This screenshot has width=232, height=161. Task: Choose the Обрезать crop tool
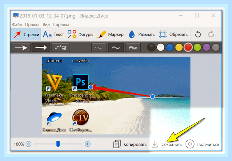click(x=173, y=34)
